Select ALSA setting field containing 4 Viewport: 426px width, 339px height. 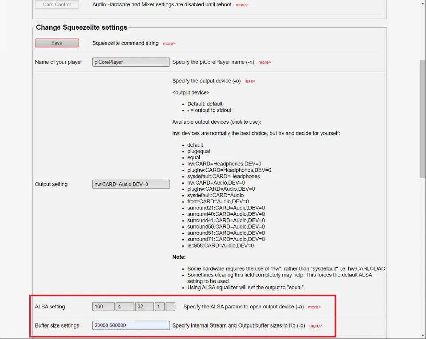(125, 307)
